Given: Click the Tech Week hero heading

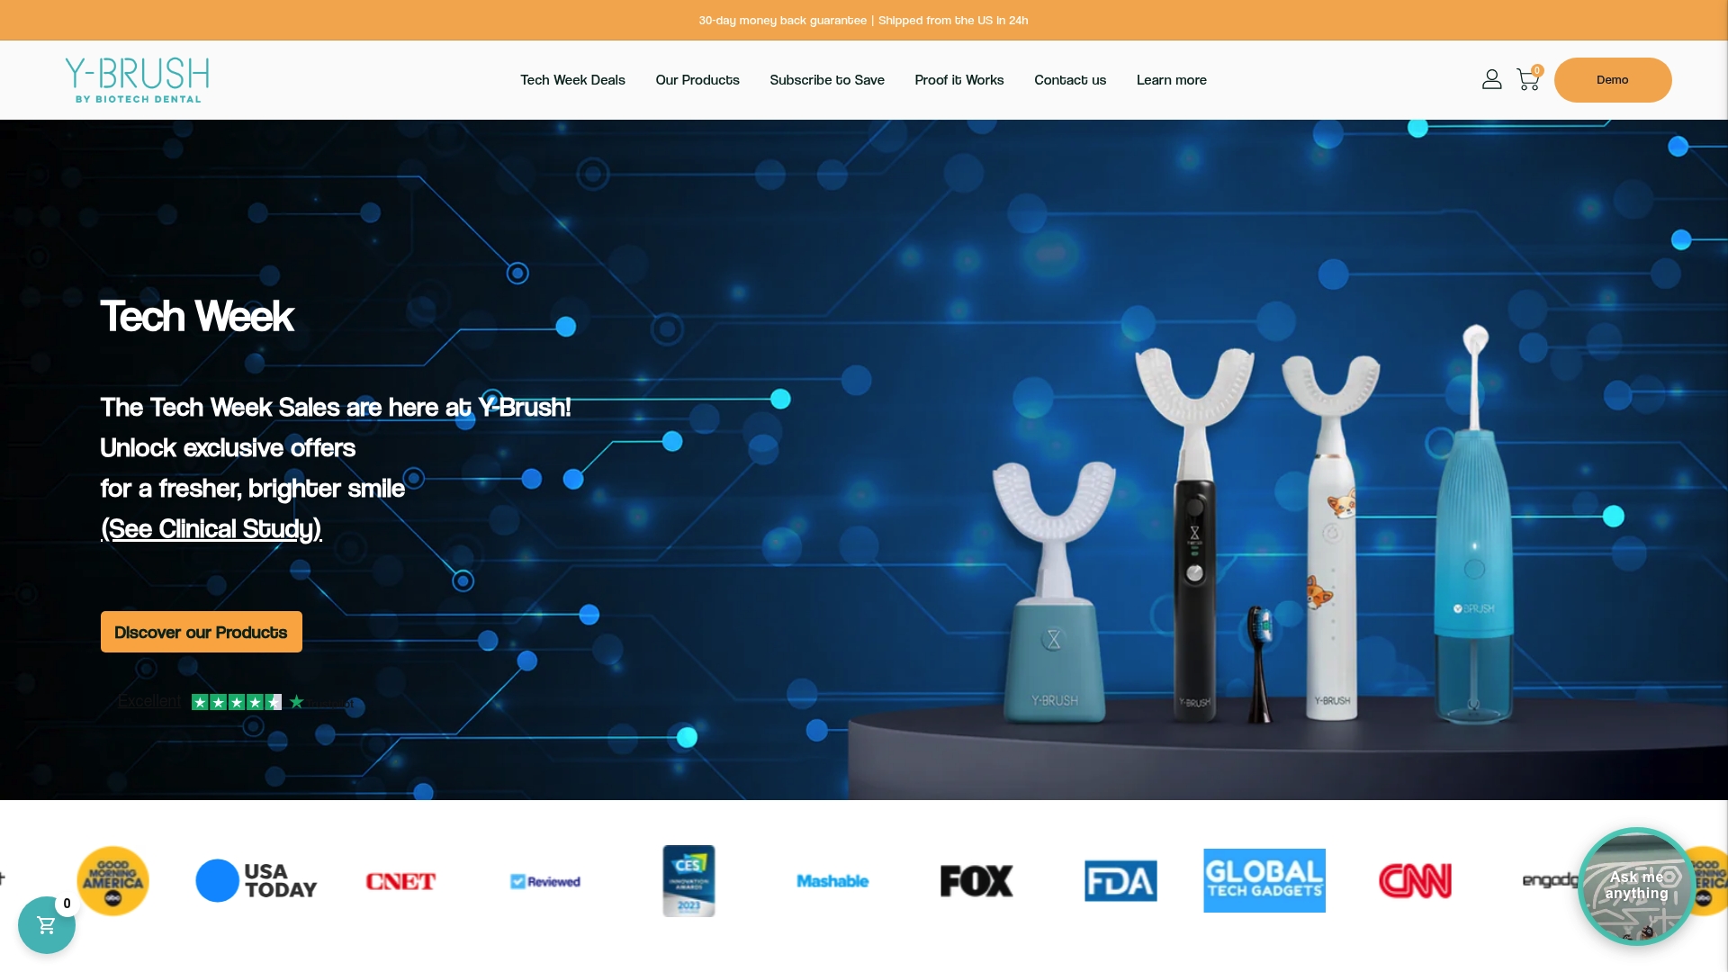Looking at the screenshot, I should click(197, 316).
